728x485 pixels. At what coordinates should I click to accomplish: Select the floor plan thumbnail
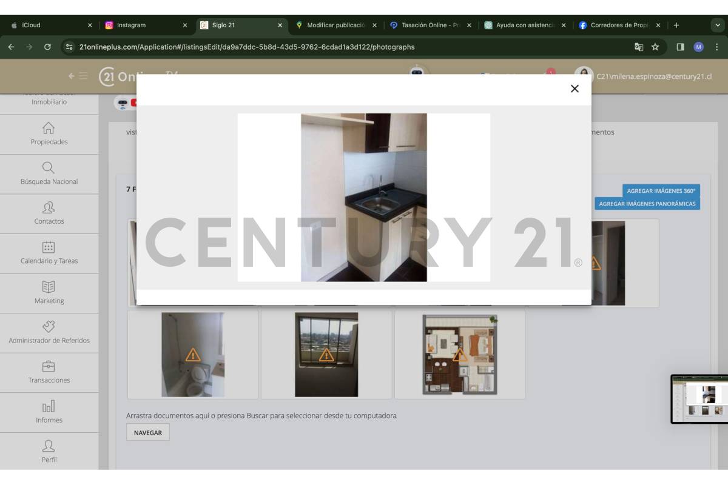[460, 355]
